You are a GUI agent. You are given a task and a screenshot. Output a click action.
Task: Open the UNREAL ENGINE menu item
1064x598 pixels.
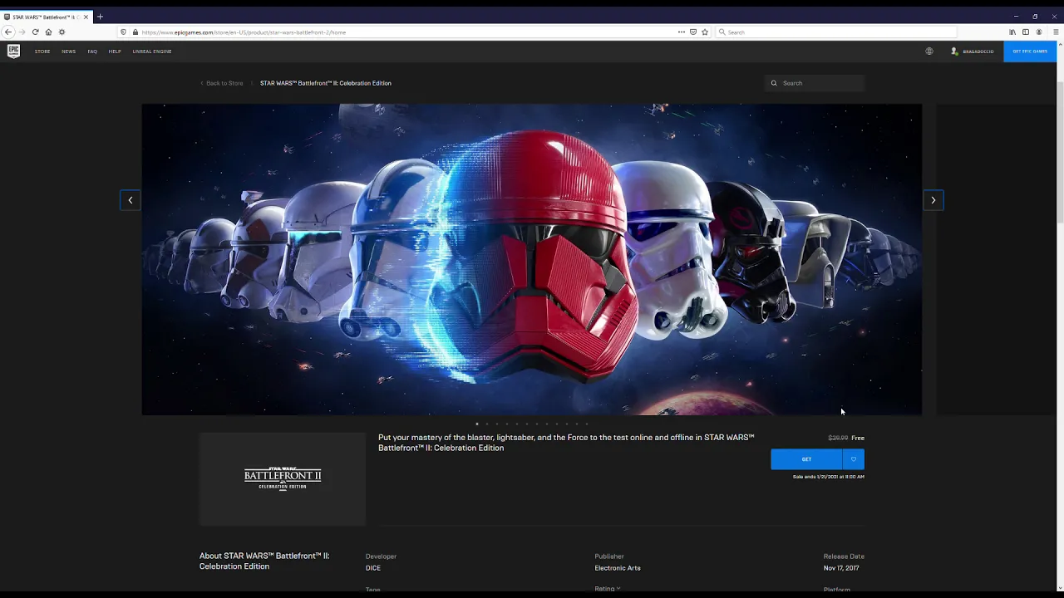coord(152,51)
